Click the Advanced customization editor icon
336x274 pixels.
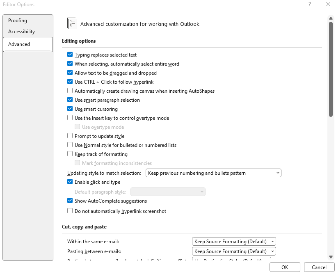(x=71, y=24)
